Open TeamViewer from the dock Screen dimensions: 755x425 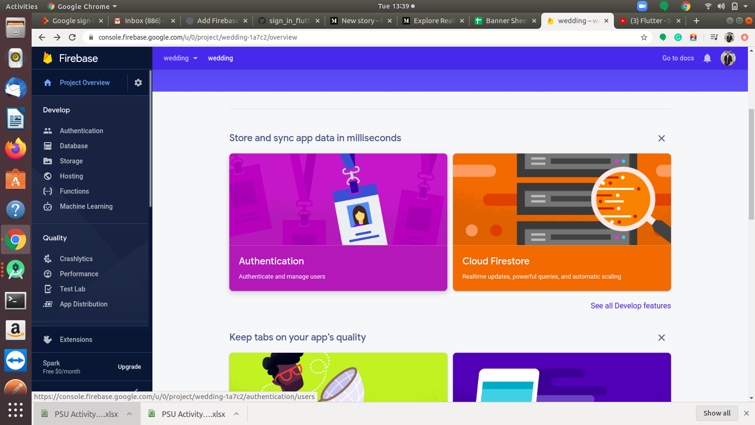pos(16,361)
